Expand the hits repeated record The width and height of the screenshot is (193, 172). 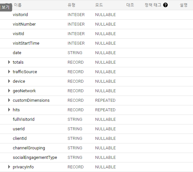9,110
